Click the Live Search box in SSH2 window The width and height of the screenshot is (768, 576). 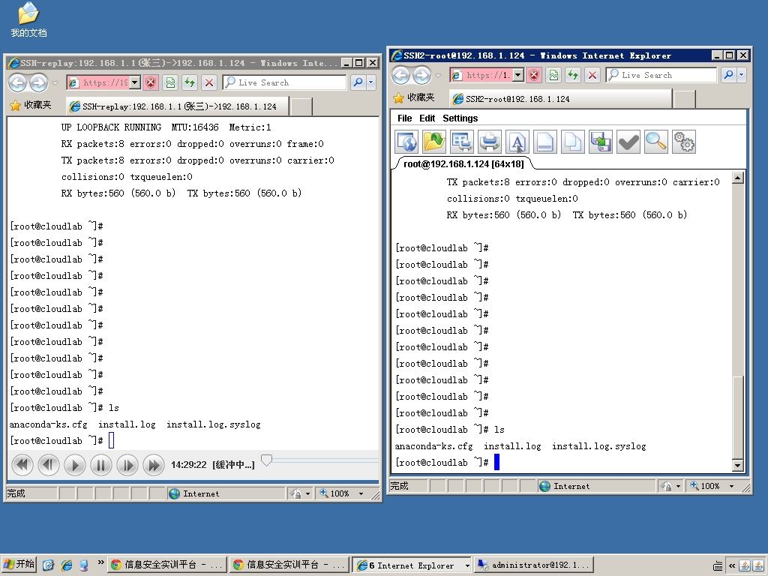pyautogui.click(x=661, y=75)
